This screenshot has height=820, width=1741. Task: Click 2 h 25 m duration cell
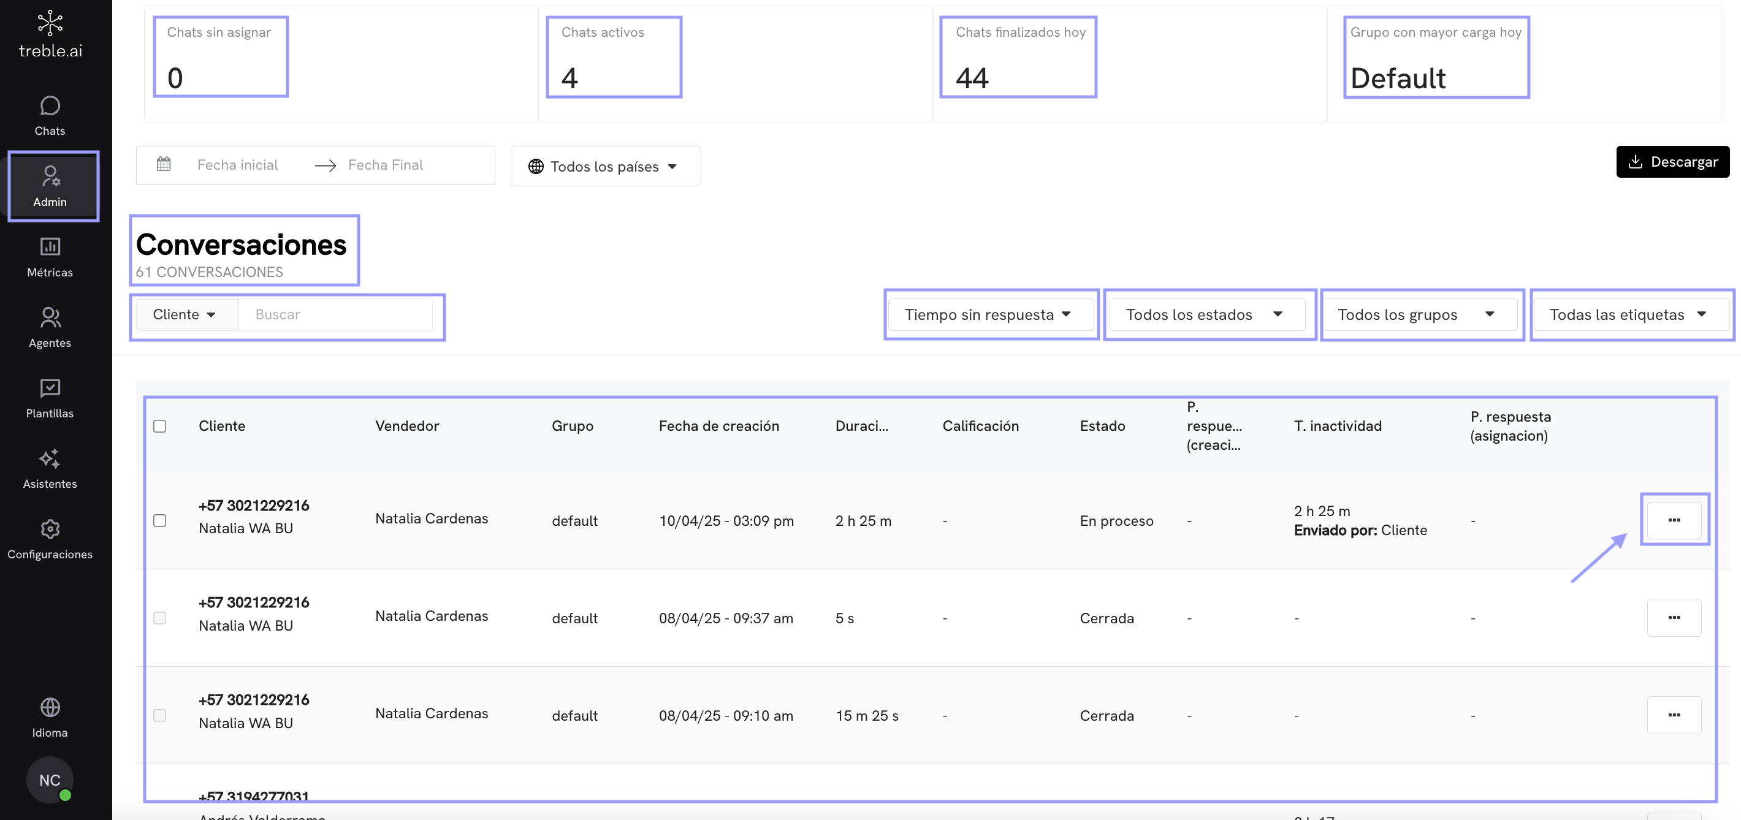863,521
